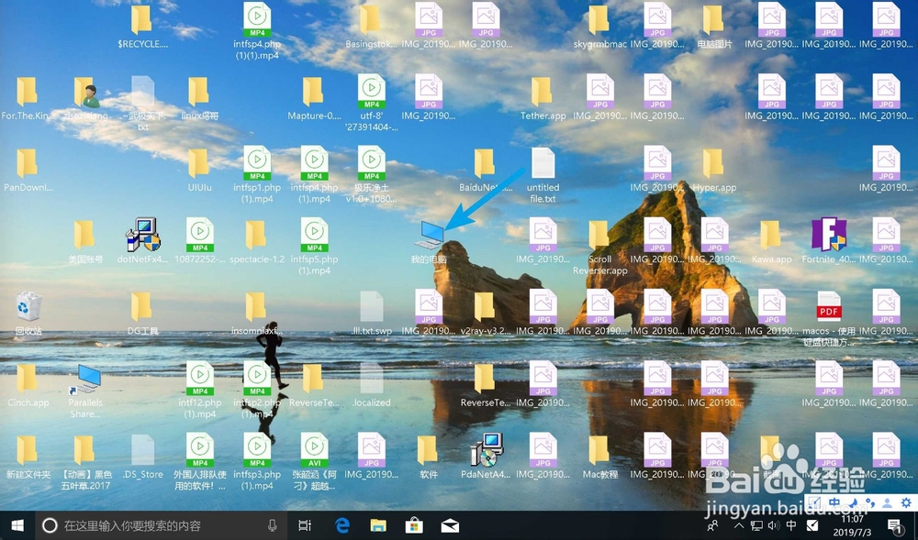Screen dimensions: 918x540
Task: Select the .localized file icon
Action: pos(372,385)
